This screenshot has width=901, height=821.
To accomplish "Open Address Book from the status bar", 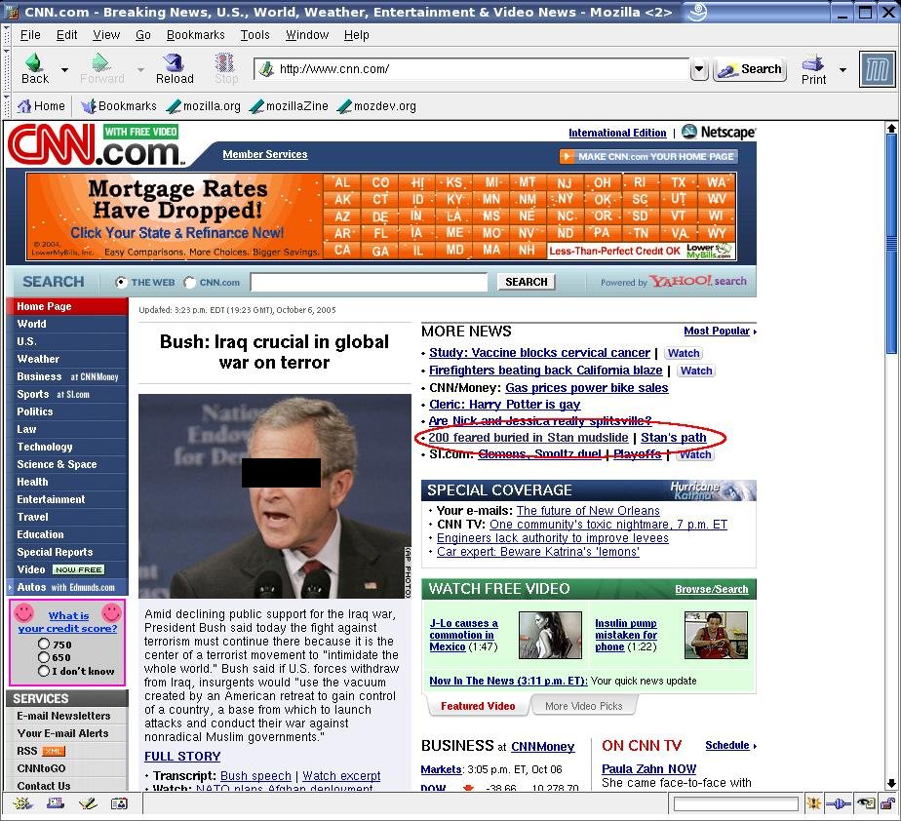I will coord(120,803).
